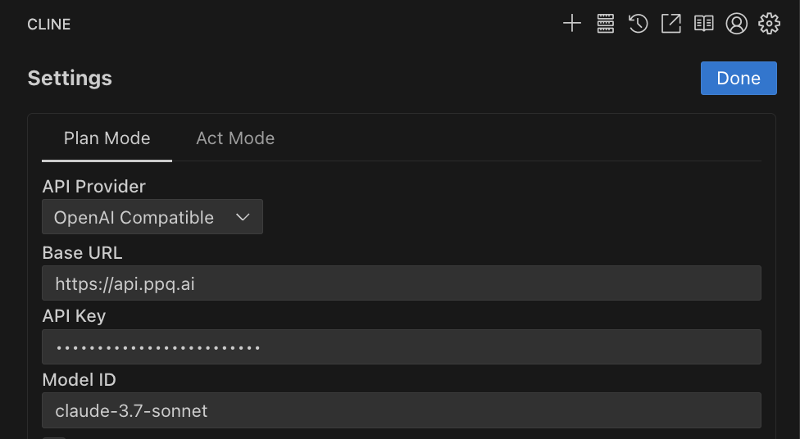Click the Settings heading text
The width and height of the screenshot is (800, 439).
point(70,79)
